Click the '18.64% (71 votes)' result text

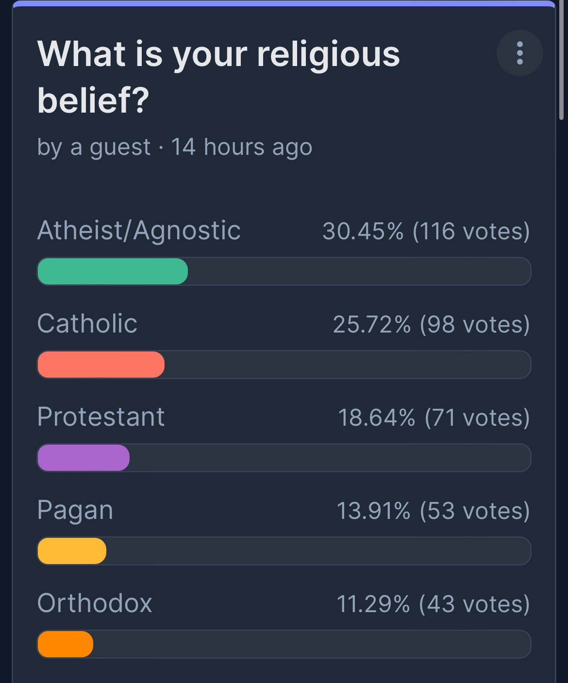[434, 417]
